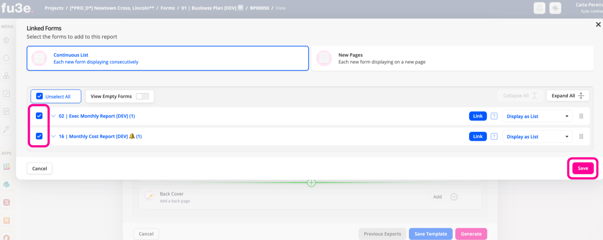Toggle the Unselect All checkbox
The width and height of the screenshot is (603, 240).
(40, 96)
